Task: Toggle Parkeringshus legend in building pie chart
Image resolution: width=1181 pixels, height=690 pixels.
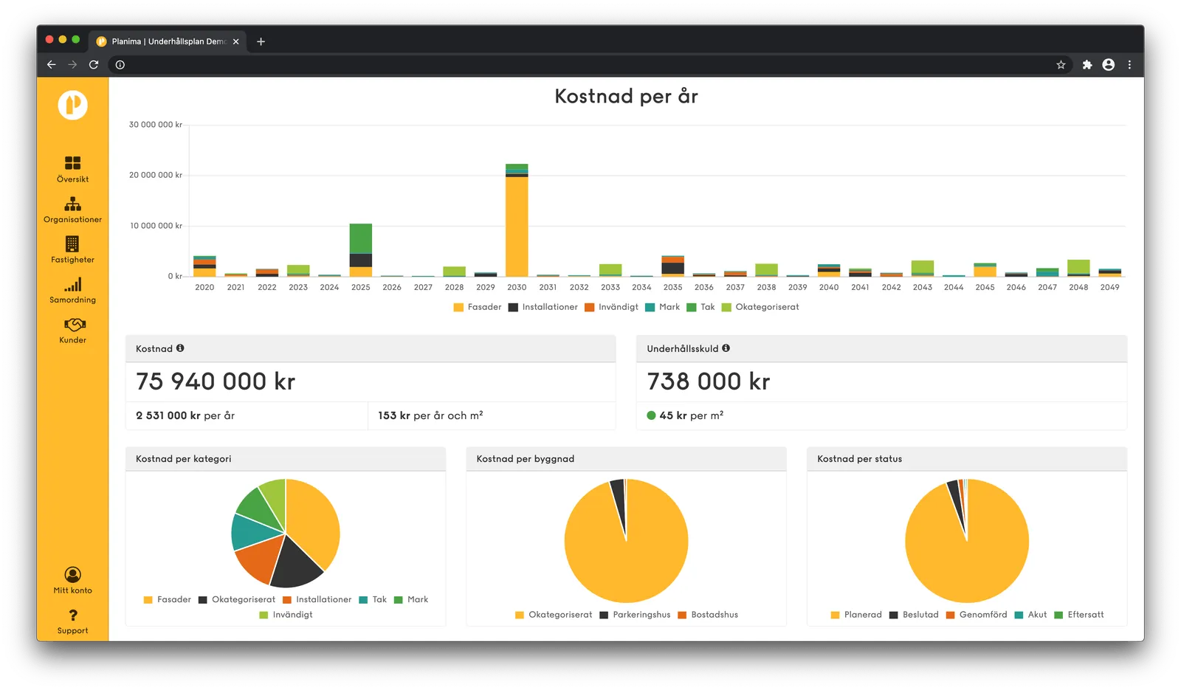Action: click(635, 615)
